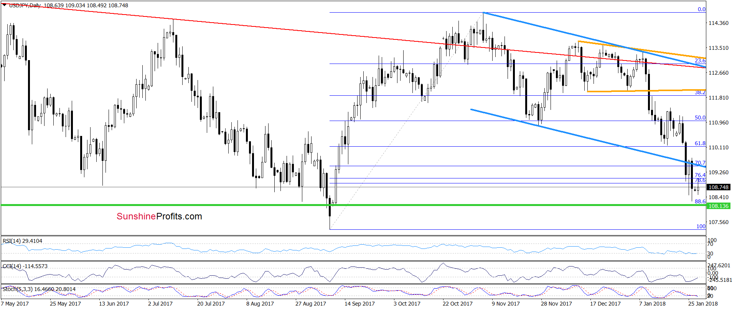Select the green support level label 108.136

pos(718,206)
